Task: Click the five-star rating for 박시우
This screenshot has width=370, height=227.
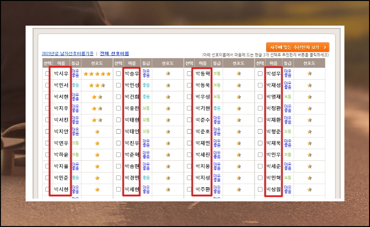Action: [x=97, y=74]
